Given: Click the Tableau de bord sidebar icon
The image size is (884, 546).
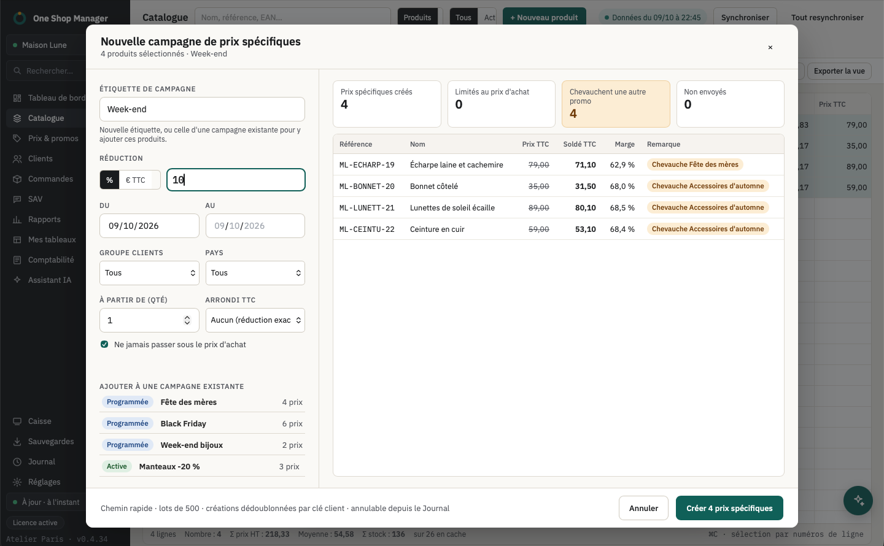Looking at the screenshot, I should click(x=17, y=98).
